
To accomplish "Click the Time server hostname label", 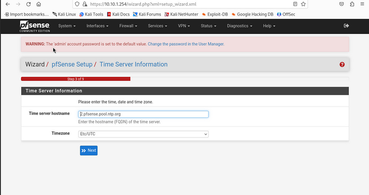I will 49,113.
